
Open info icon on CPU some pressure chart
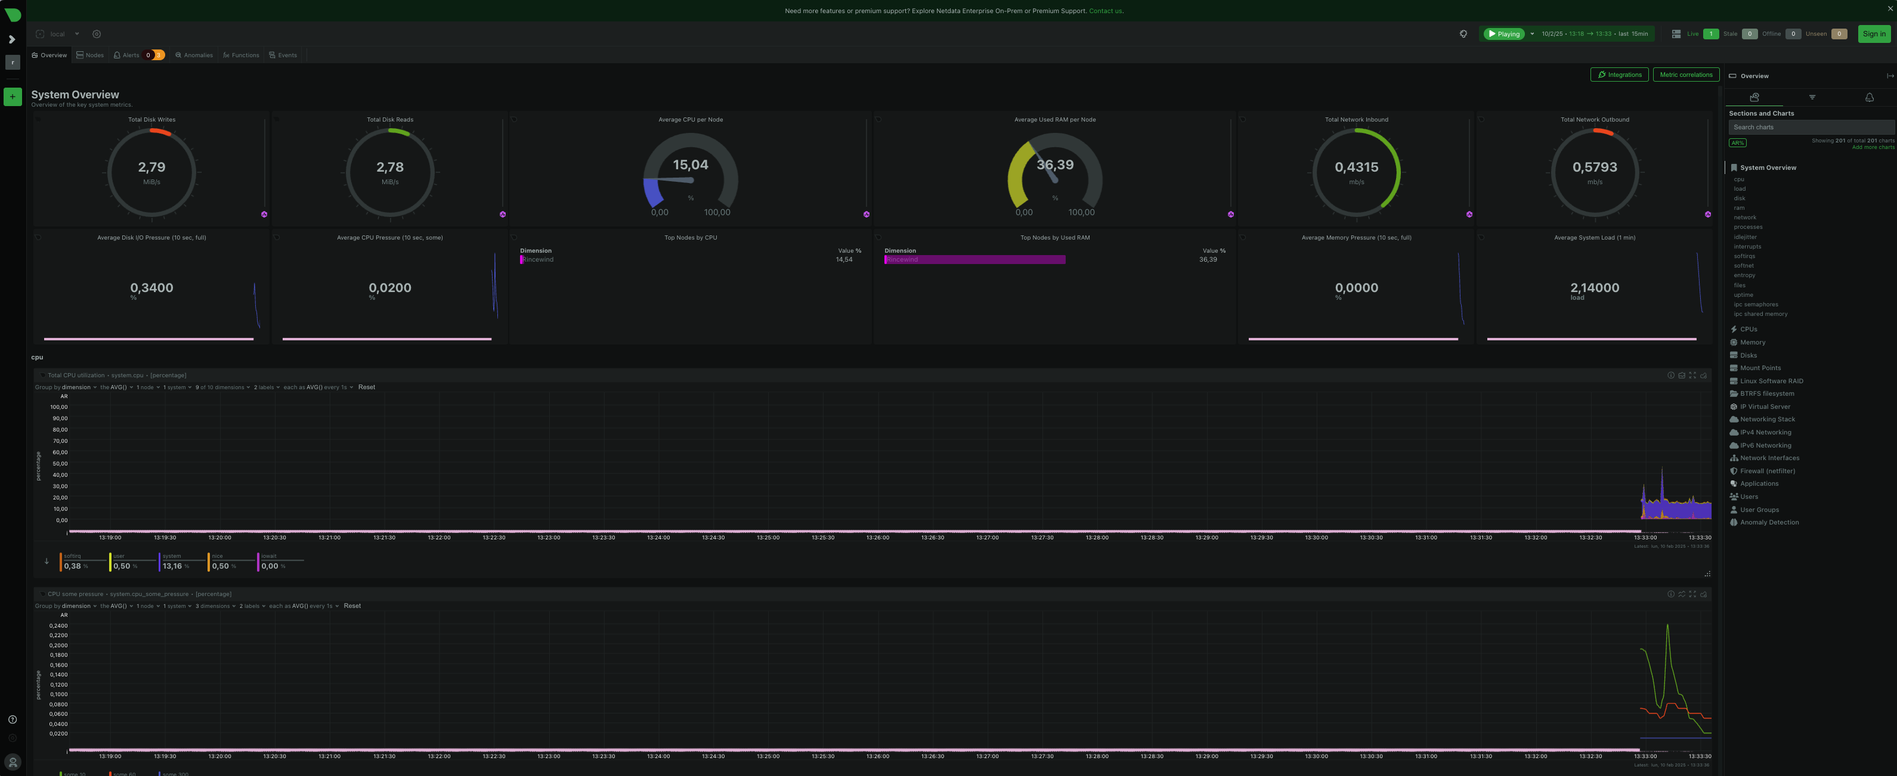(1671, 594)
